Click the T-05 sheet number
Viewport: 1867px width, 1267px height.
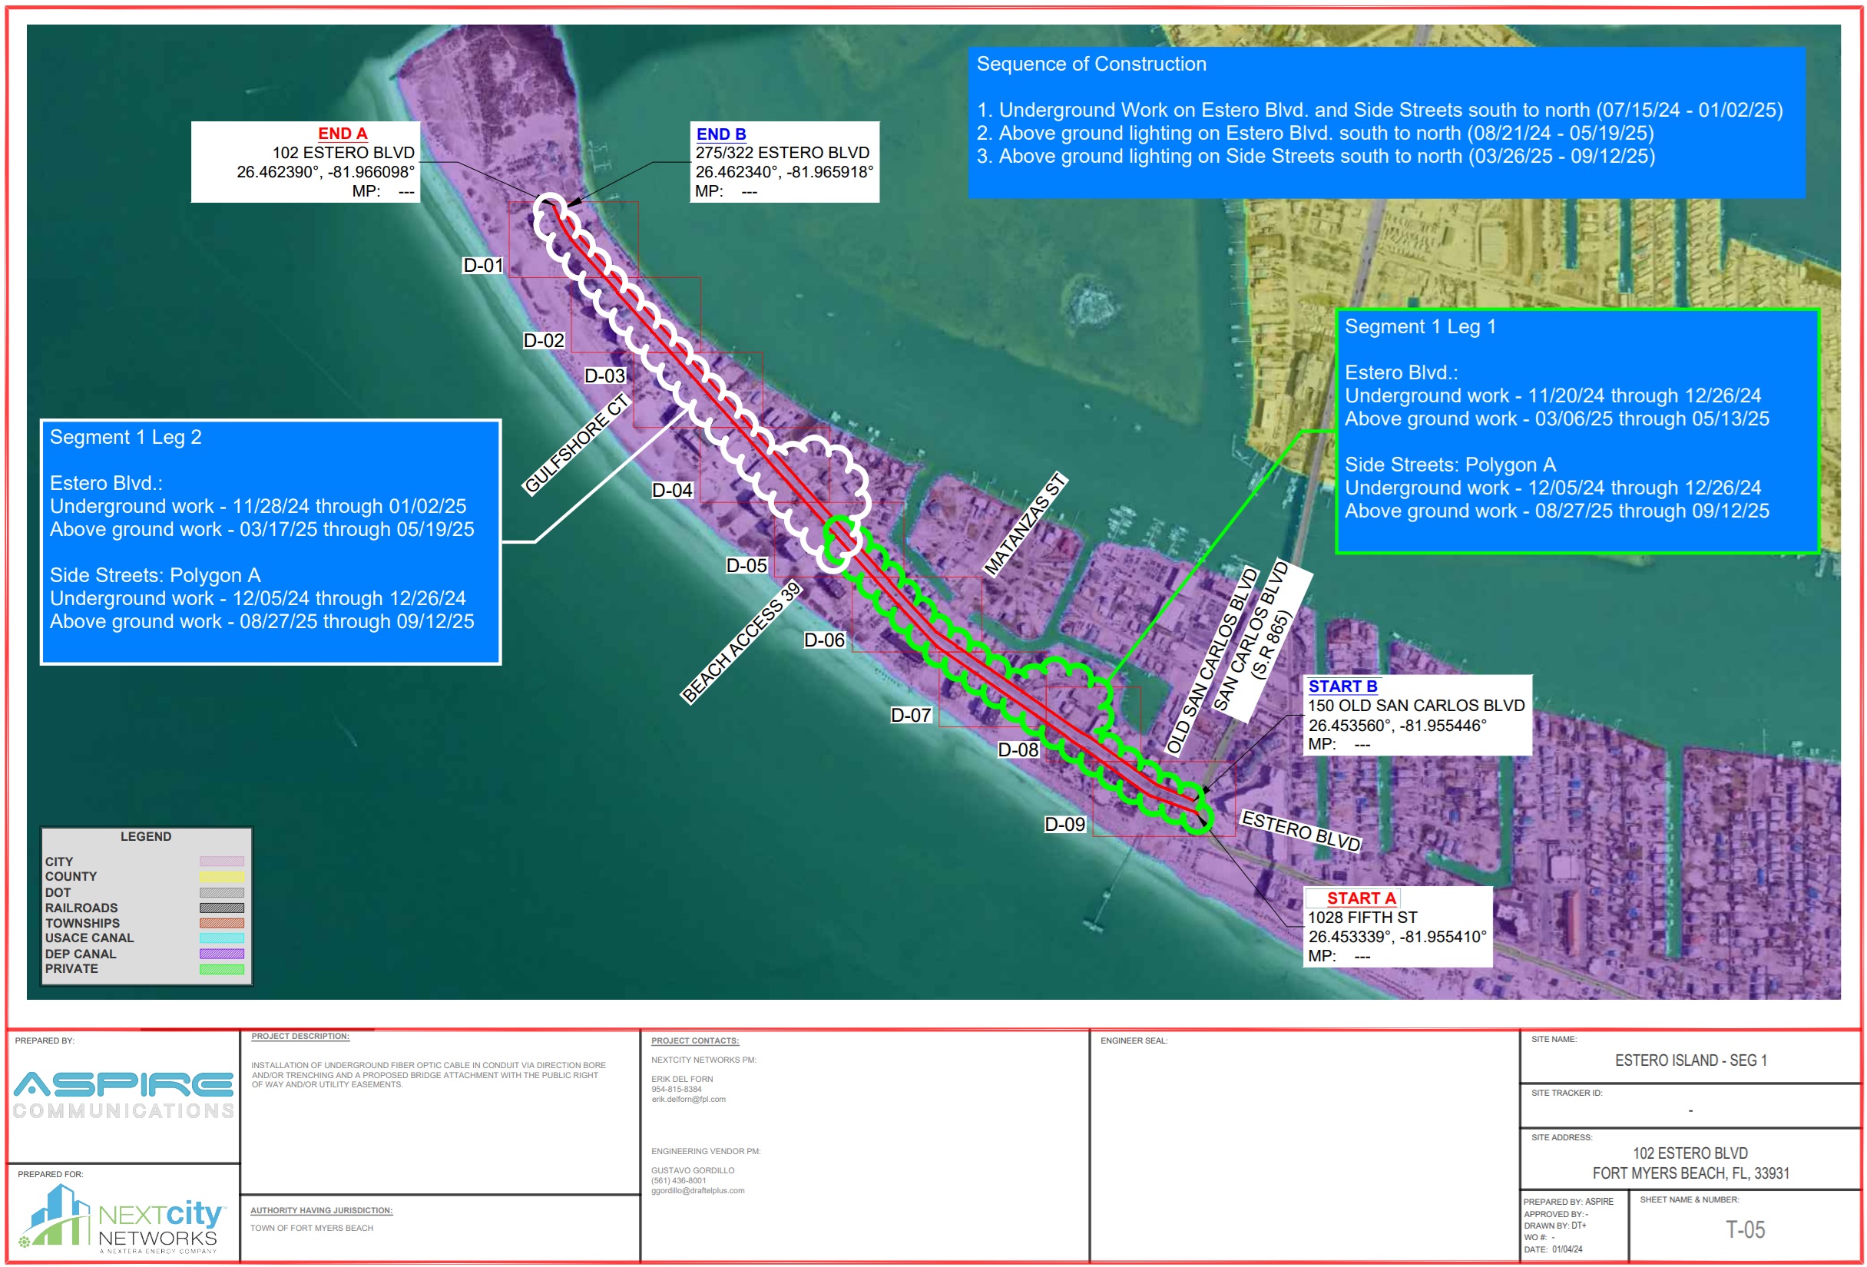point(1745,1230)
